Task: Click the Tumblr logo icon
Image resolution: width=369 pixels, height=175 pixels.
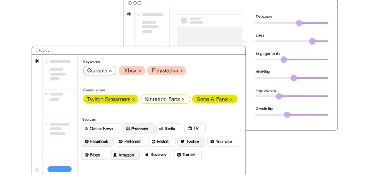Action: point(179,155)
